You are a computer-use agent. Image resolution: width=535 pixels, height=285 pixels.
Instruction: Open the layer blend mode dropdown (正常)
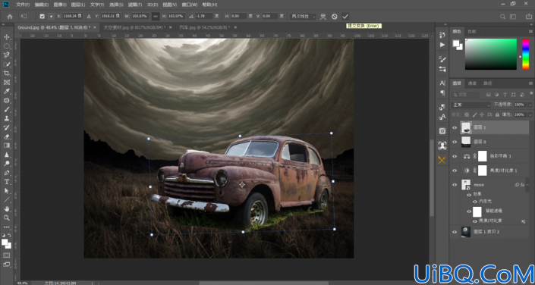click(x=471, y=105)
